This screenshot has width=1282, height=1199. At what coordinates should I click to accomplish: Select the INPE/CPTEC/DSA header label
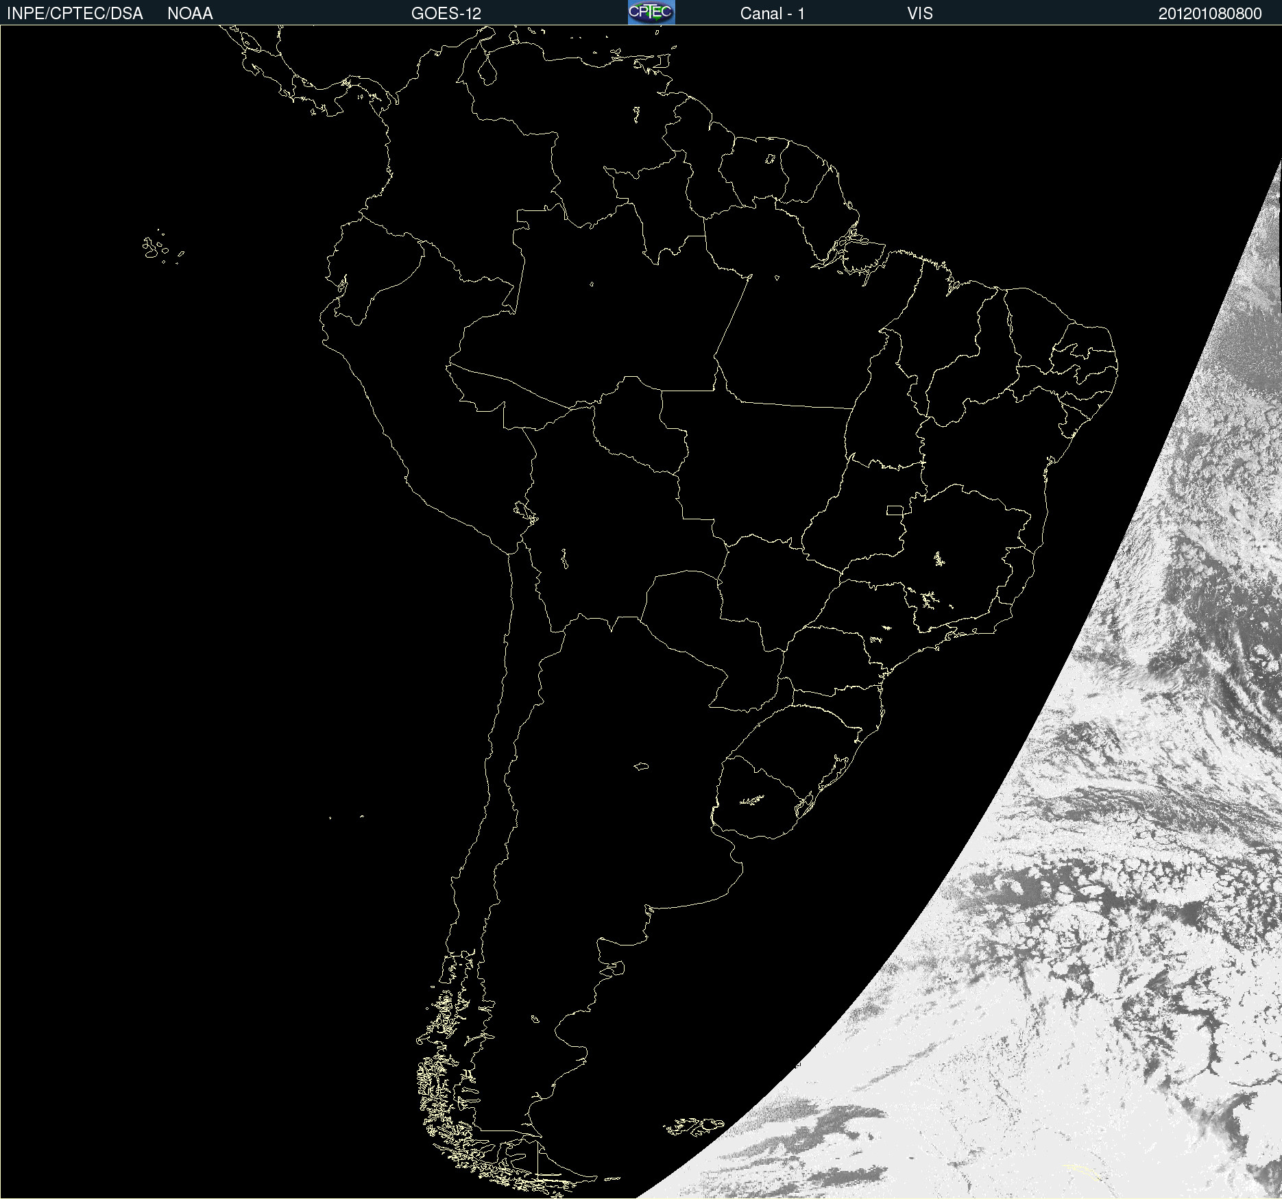75,14
